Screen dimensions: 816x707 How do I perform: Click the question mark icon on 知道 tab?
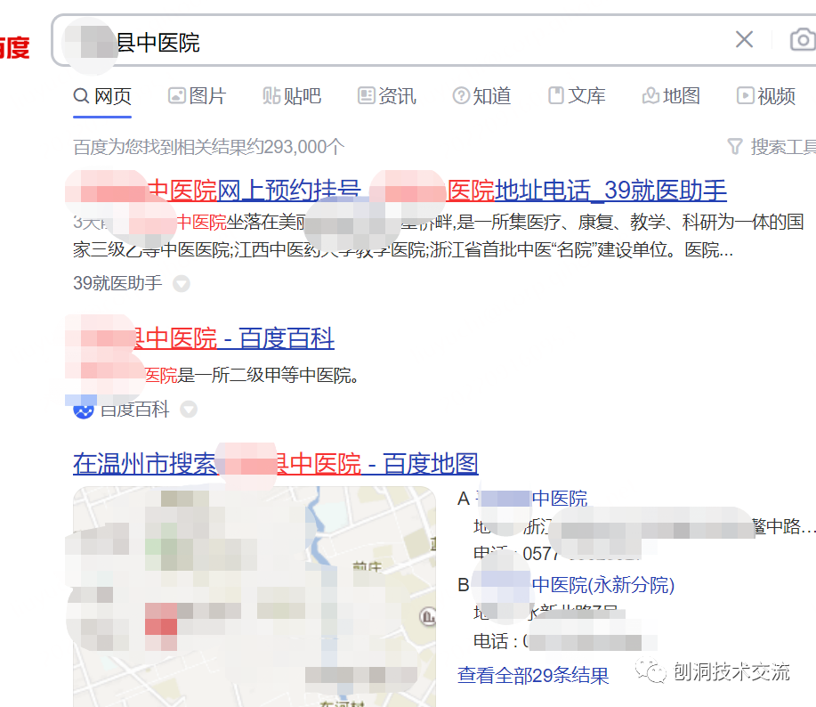pyautogui.click(x=461, y=96)
